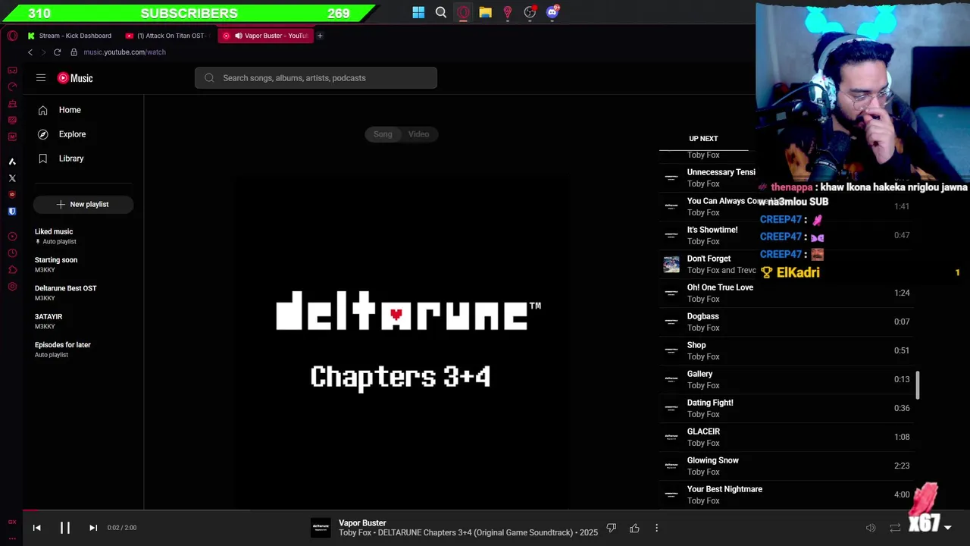The image size is (970, 546).
Task: Play Gallery track in queue
Action: [x=786, y=379]
